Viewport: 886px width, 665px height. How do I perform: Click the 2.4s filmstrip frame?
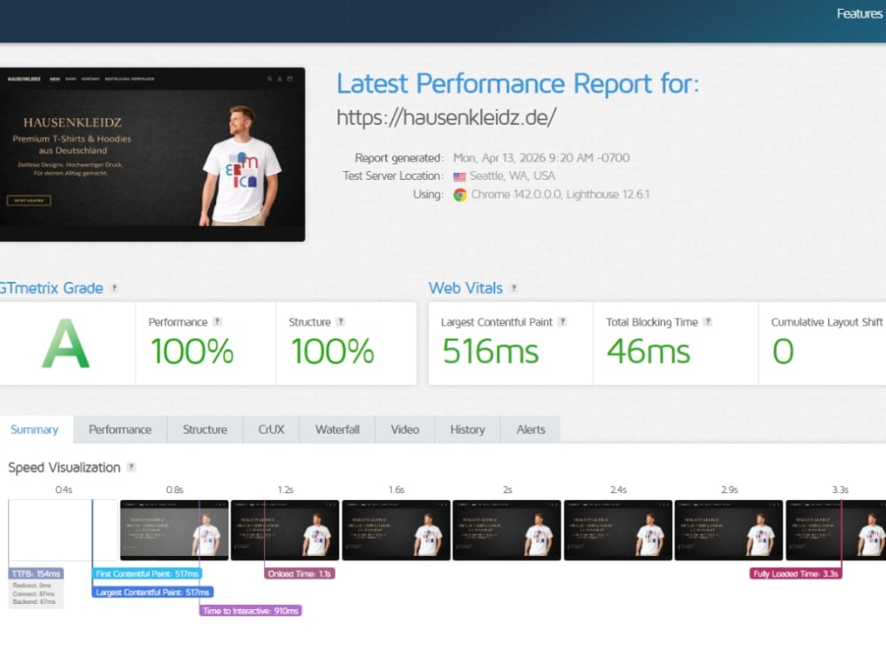618,530
